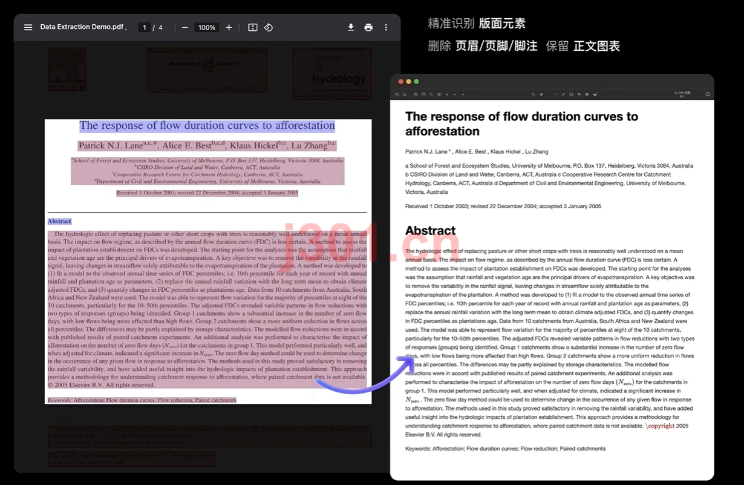Click the Data Extraction Demo.pdf file name

click(83, 27)
